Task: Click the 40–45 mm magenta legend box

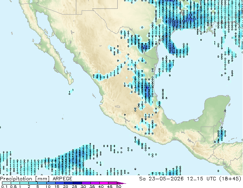Action: click(x=104, y=183)
